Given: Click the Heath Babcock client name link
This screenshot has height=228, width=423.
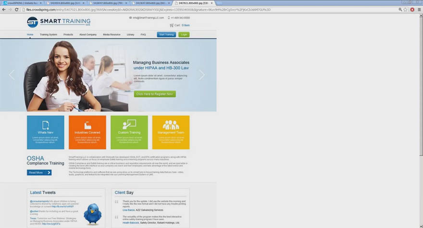Looking at the screenshot, I should [131, 223].
